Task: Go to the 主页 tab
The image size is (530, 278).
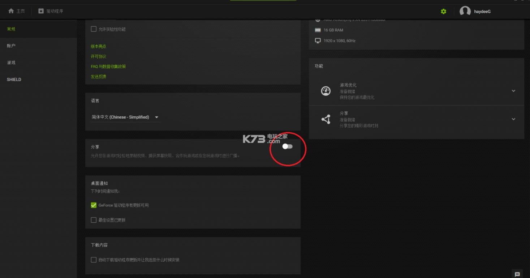Action: (x=17, y=11)
